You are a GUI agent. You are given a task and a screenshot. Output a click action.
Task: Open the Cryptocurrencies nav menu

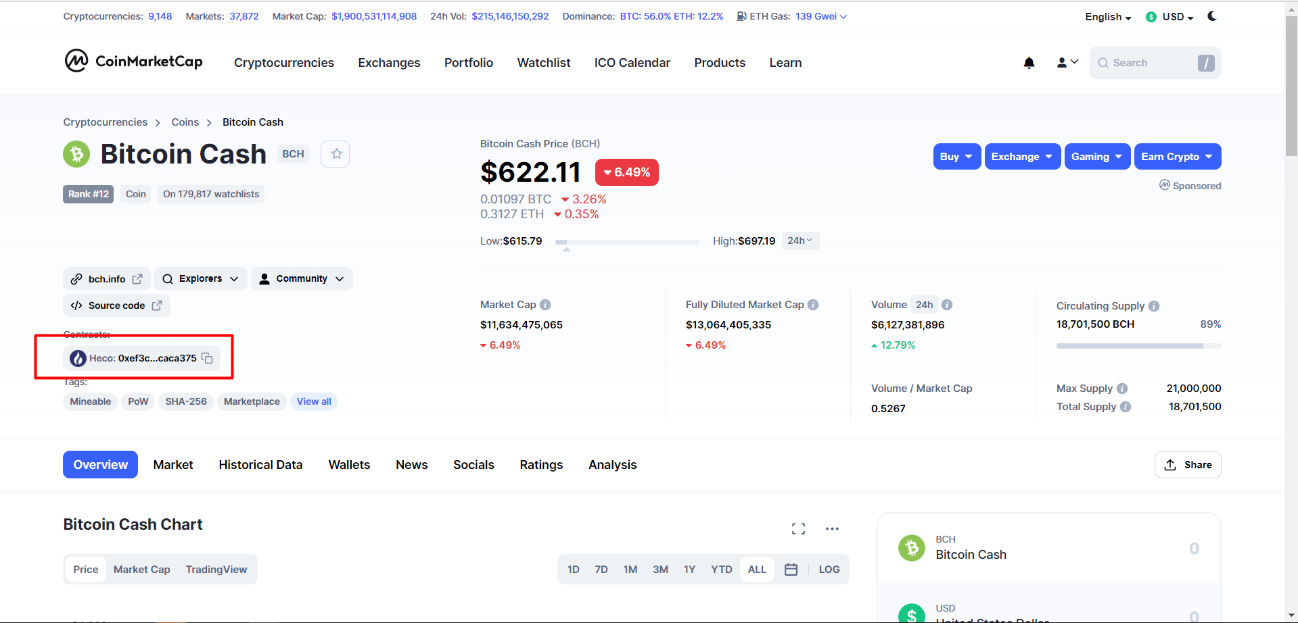tap(284, 63)
